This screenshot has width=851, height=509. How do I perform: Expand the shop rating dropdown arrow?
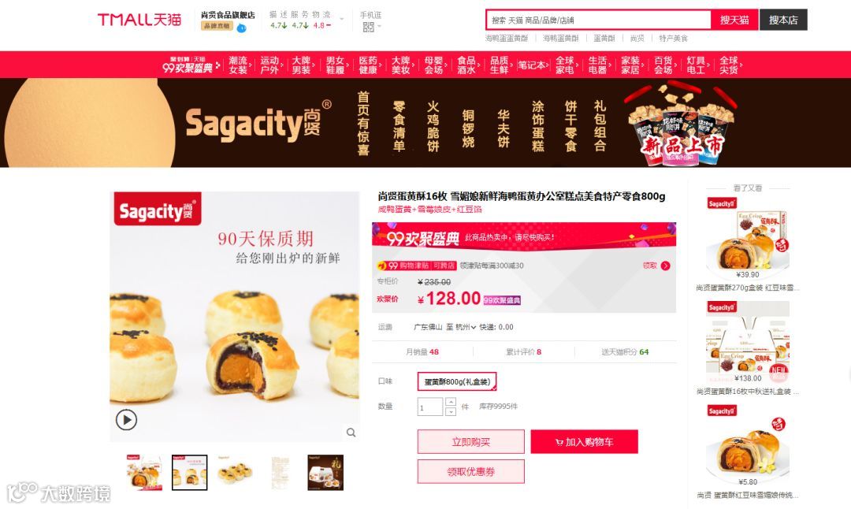tap(342, 20)
